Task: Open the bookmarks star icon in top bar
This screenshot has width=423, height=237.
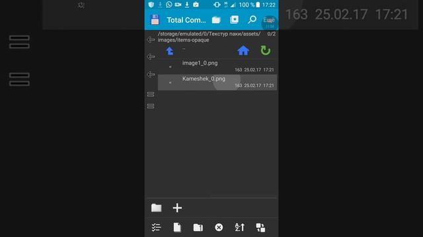Action: click(234, 20)
